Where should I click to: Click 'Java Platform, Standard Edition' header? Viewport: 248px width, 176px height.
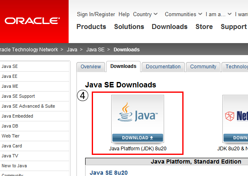(x=196, y=162)
